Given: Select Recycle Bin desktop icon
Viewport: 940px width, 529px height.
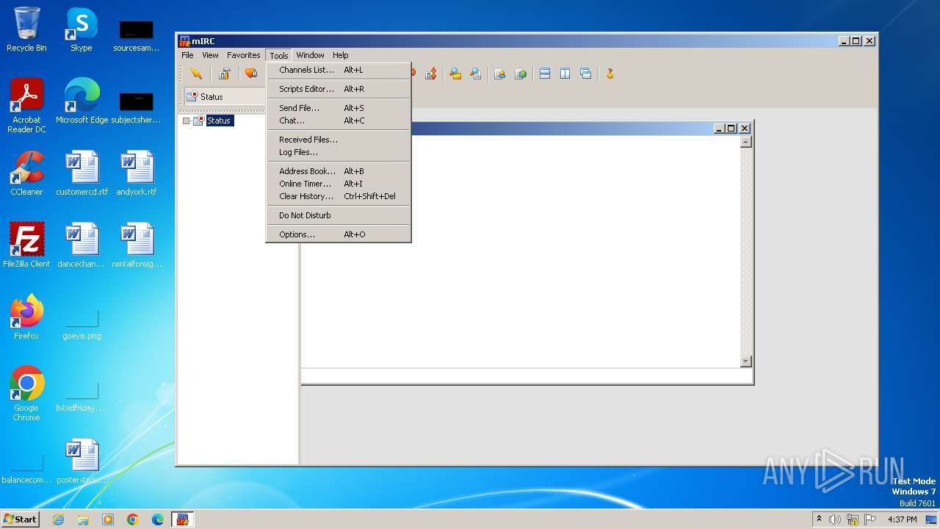Looking at the screenshot, I should coord(26,30).
